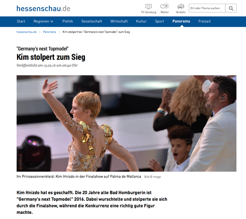
Task: Open the Politik section
Action: pyautogui.click(x=68, y=21)
